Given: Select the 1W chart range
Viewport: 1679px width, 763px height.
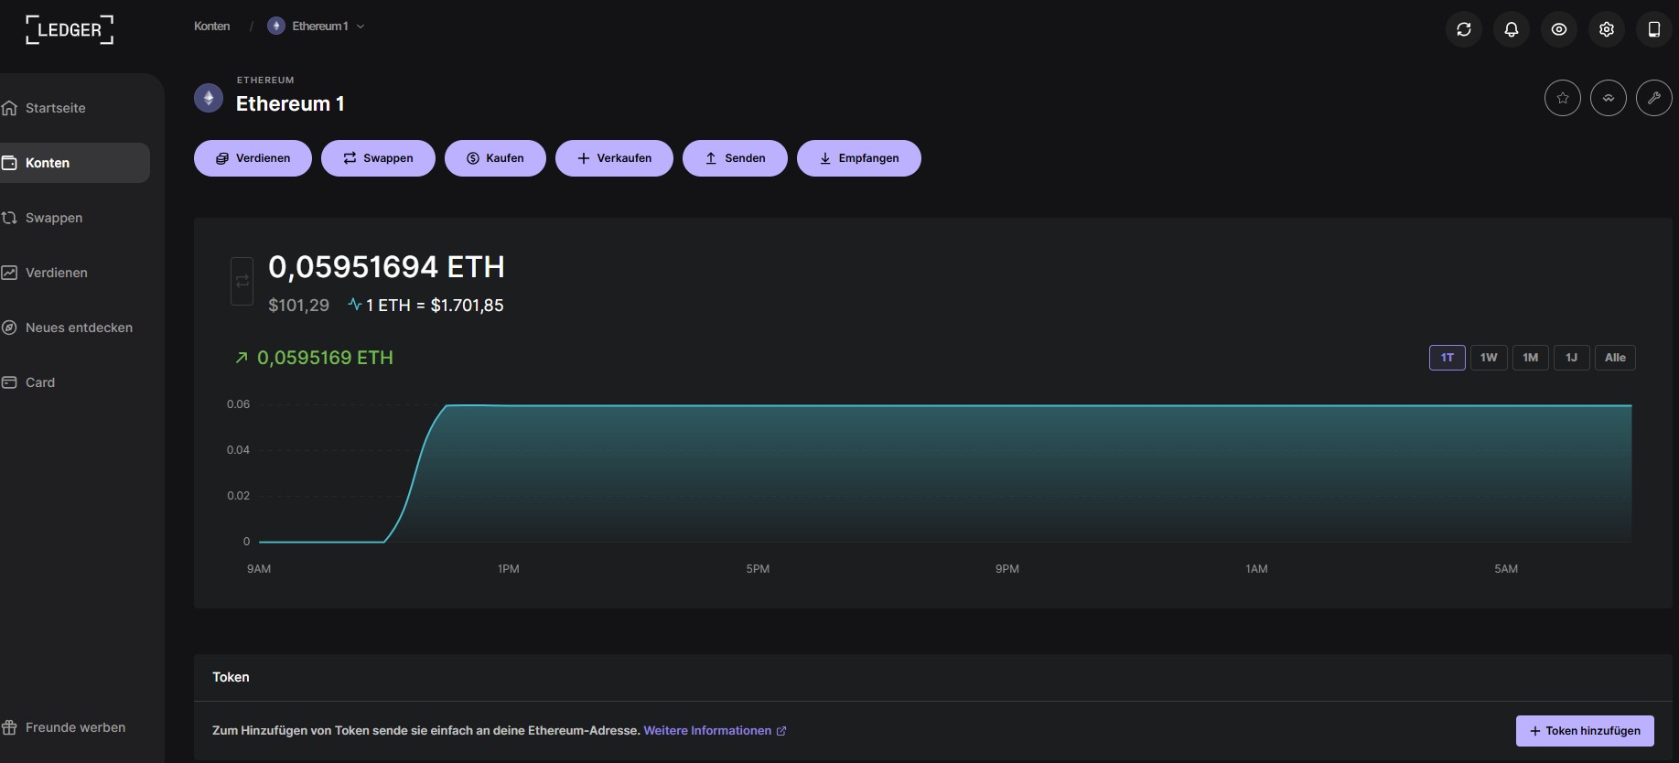Looking at the screenshot, I should 1489,358.
